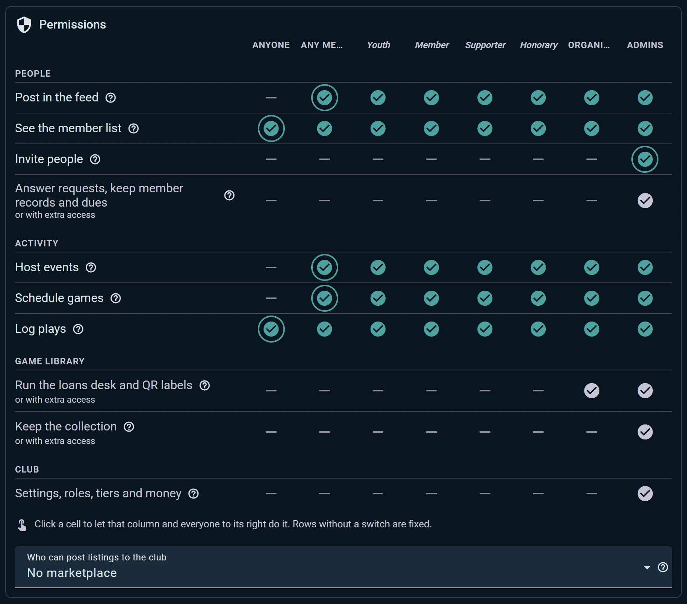Click the marketplace dropdown arrow

click(647, 567)
